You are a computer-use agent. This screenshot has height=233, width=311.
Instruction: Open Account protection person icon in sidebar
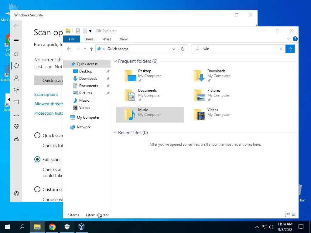(16, 78)
